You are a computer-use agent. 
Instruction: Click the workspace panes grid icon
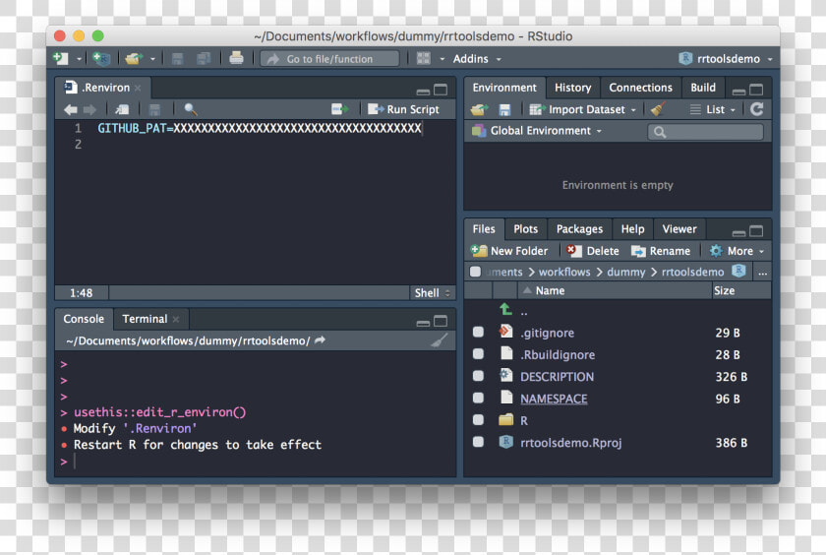(x=424, y=58)
